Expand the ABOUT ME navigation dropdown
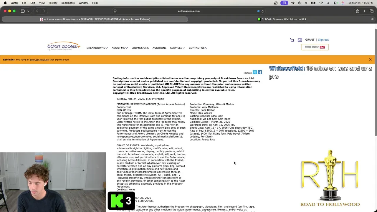The width and height of the screenshot is (377, 212). pos(120,48)
